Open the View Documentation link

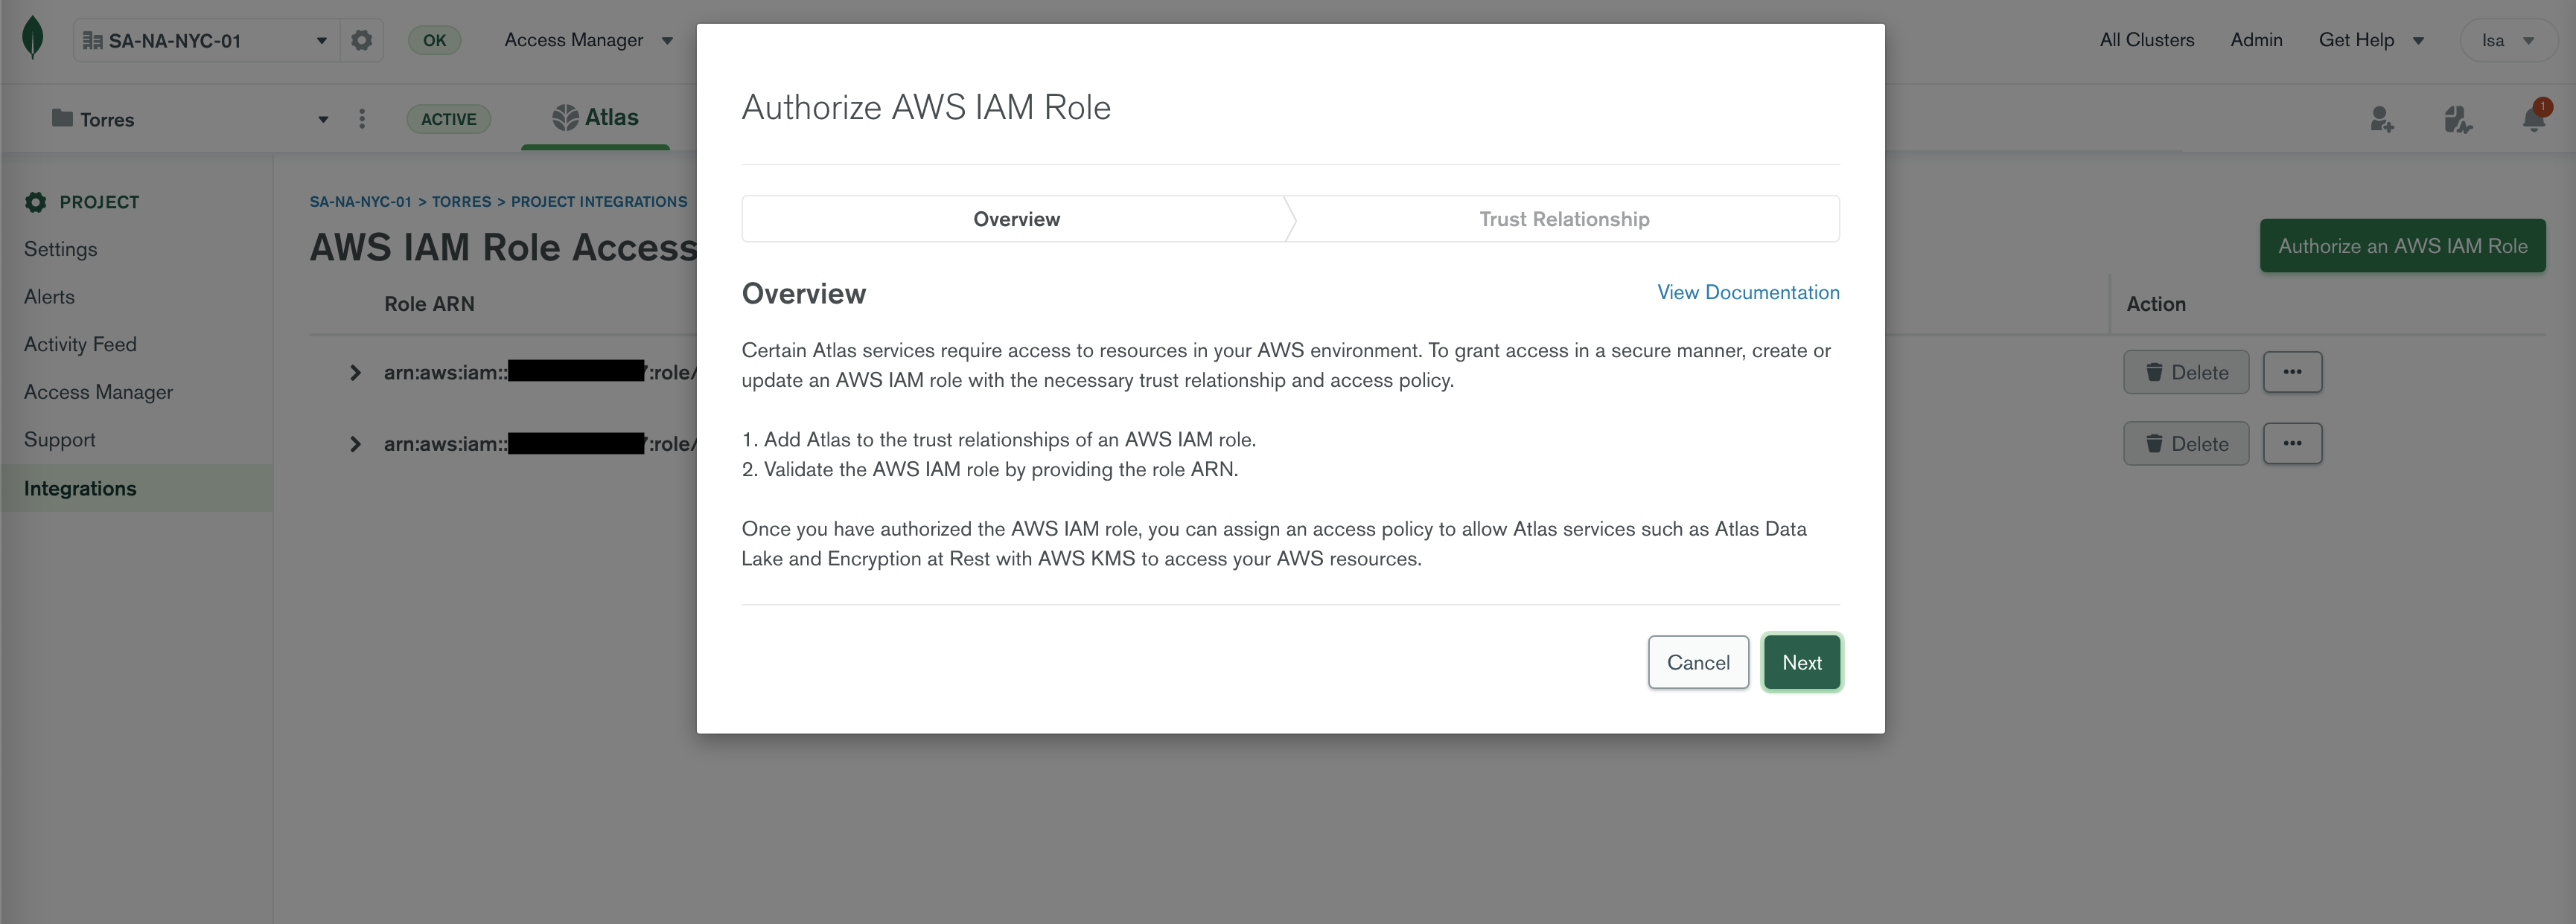tap(1747, 292)
